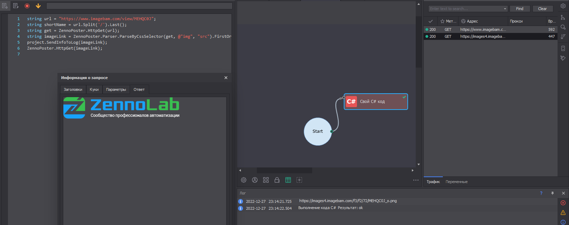Click the Clear button
This screenshot has width=569, height=225.
(x=543, y=9)
